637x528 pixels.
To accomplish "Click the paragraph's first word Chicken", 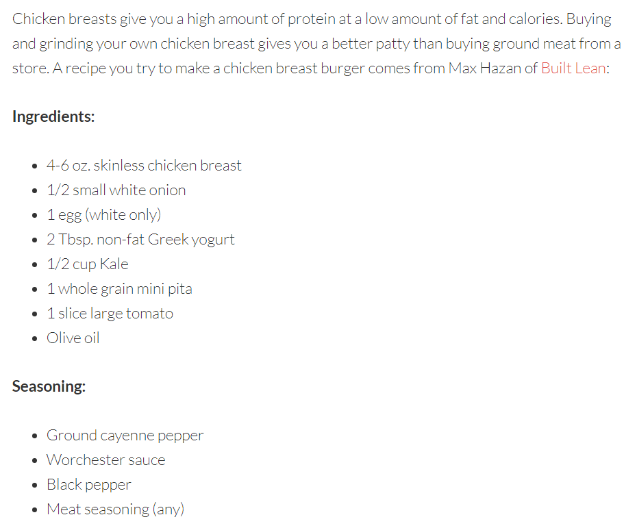I will (x=38, y=19).
